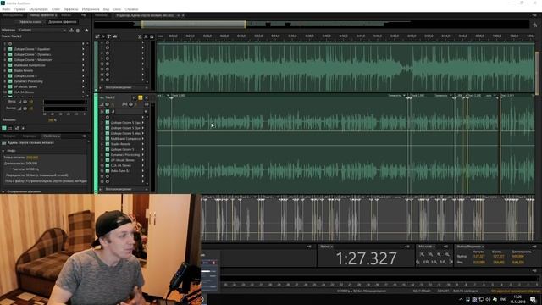The height and width of the screenshot is (305, 542).
Task: Adjust Track 2 volume knob
Action: pyautogui.click(x=108, y=104)
